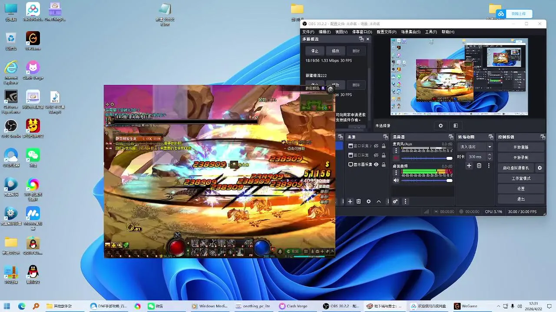
Task: Open 视图(V) menu in OBS
Action: tap(341, 32)
